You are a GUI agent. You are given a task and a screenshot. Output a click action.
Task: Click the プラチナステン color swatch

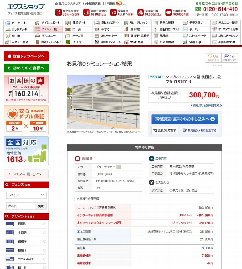pyautogui.click(x=118, y=167)
